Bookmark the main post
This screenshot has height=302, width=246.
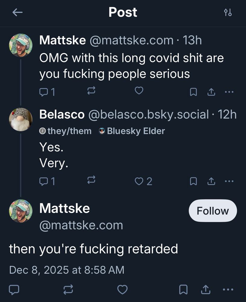(183, 290)
